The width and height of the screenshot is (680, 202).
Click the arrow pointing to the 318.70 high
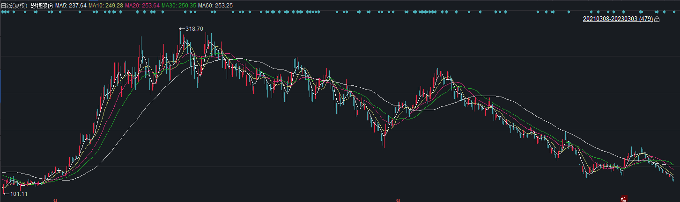[182, 29]
